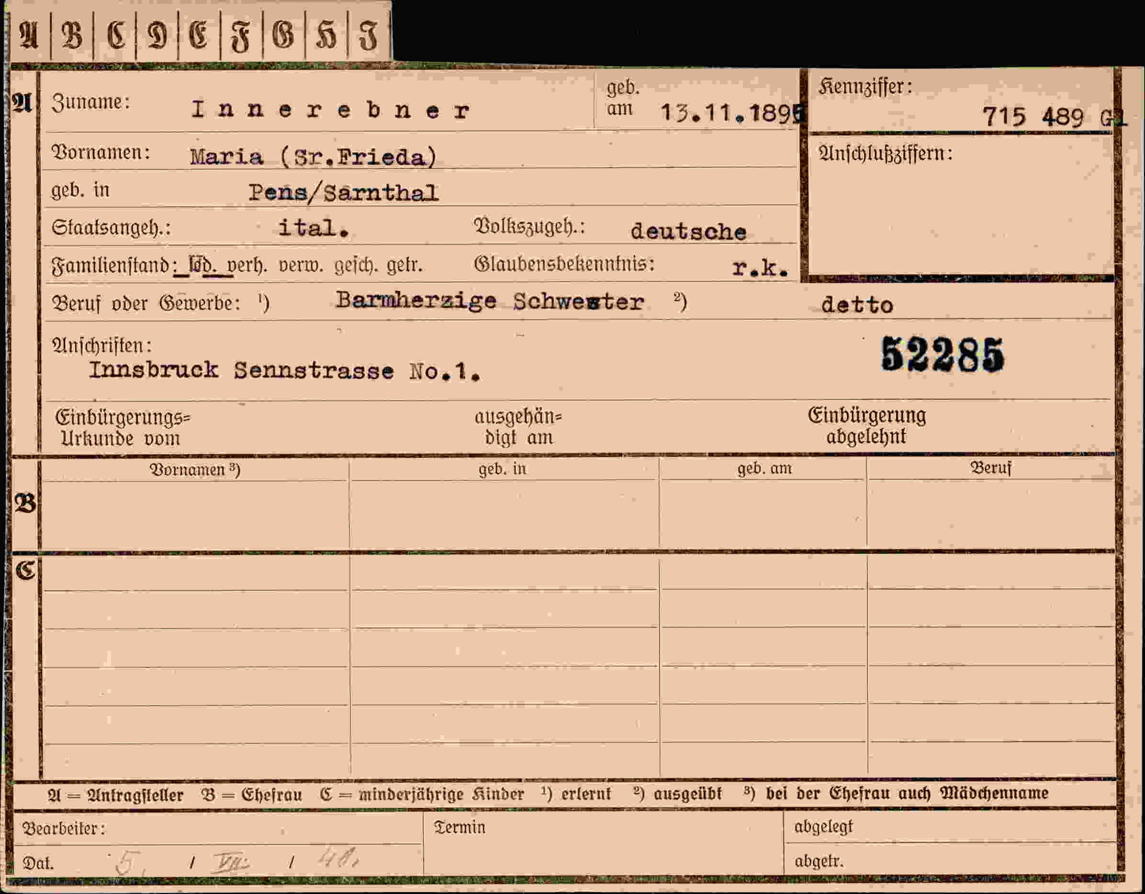Click the abgelegt label
Image resolution: width=1145 pixels, height=894 pixels.
(x=824, y=827)
